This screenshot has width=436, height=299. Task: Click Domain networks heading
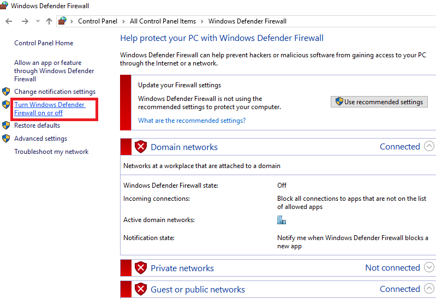[x=184, y=147]
